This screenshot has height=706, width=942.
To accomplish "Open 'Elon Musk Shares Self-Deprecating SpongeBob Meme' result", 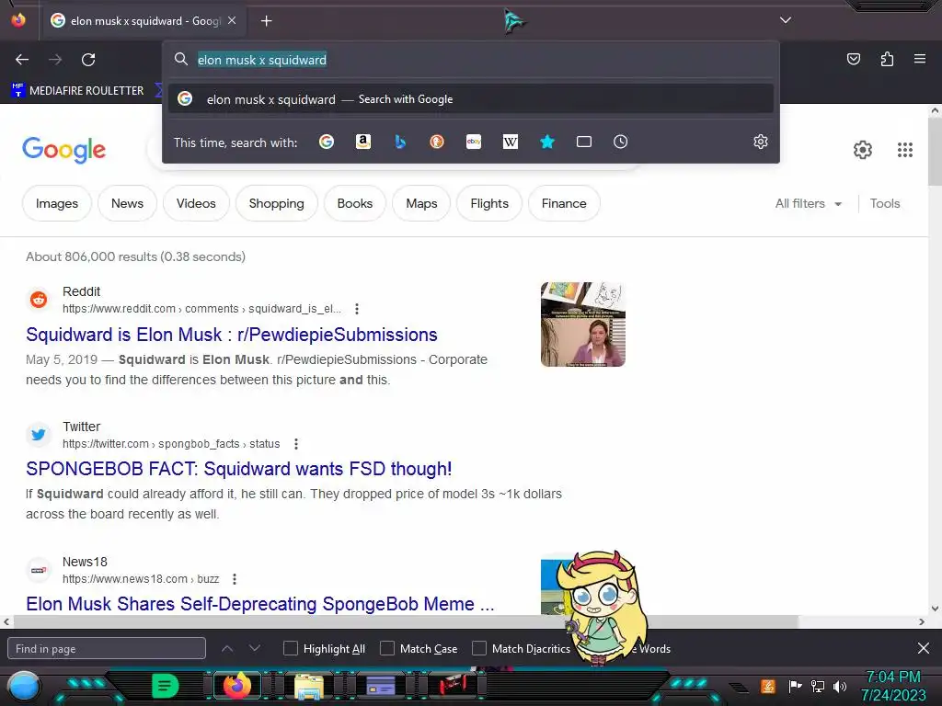I will pos(260,603).
